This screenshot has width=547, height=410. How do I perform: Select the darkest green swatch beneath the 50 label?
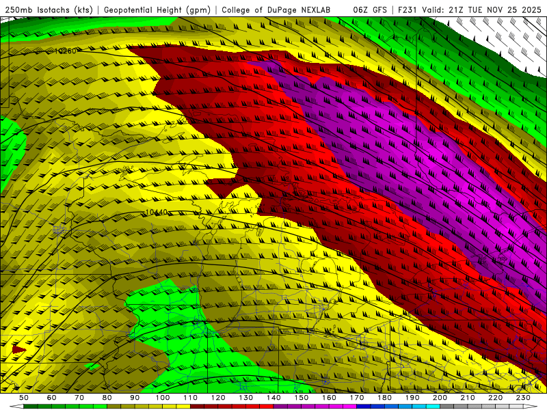pos(31,407)
